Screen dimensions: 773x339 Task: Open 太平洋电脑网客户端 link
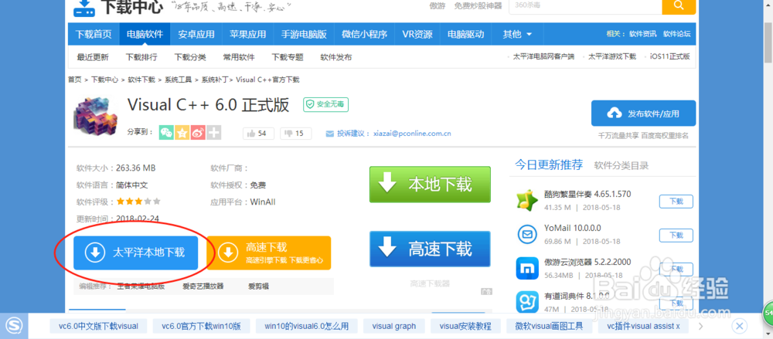[543, 56]
